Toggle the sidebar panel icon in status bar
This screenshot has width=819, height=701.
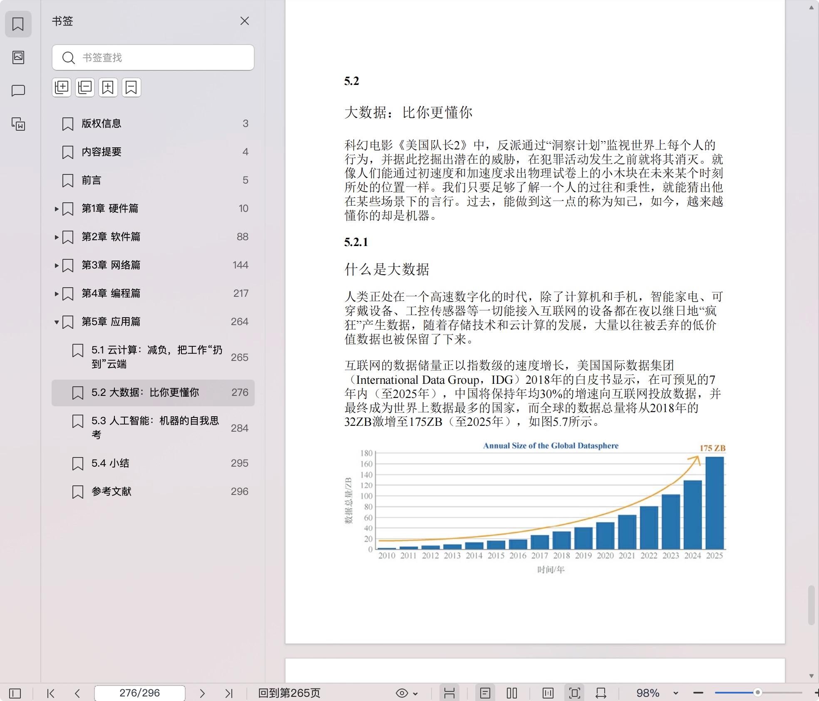pyautogui.click(x=15, y=693)
